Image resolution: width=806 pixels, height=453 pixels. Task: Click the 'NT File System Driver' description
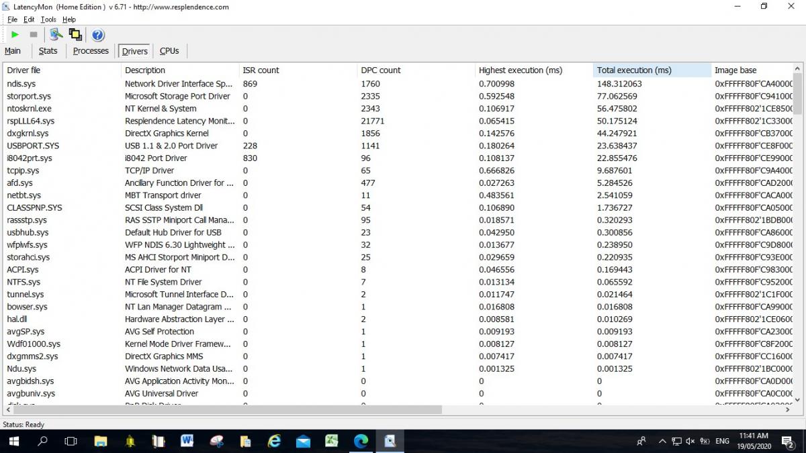163,282
